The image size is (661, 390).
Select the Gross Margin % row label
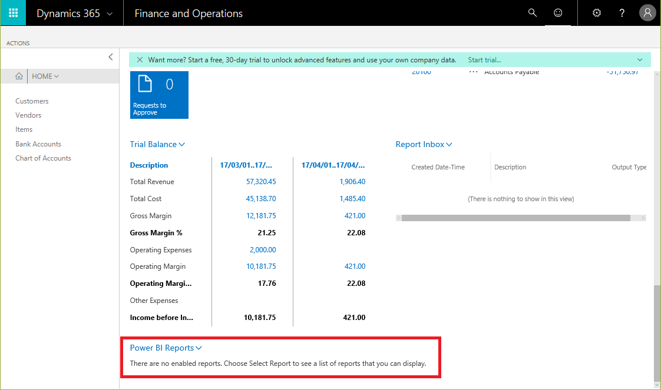tap(156, 233)
